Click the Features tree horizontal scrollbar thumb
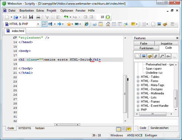Viewport: 182px width, 140px height. coord(153,114)
